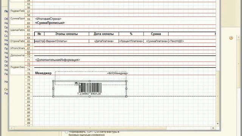
Task: Select the <ПроцентПлатежа> cell
Action: pos(131,41)
